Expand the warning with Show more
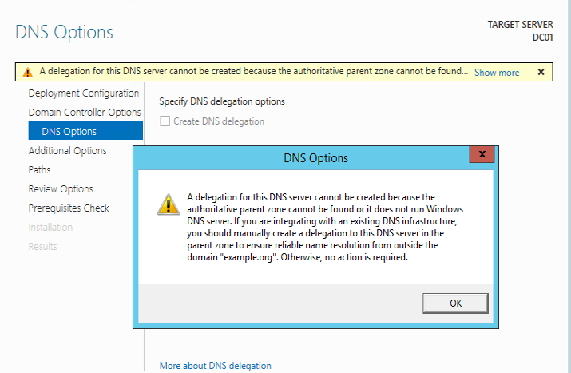This screenshot has height=373, width=571. click(496, 73)
